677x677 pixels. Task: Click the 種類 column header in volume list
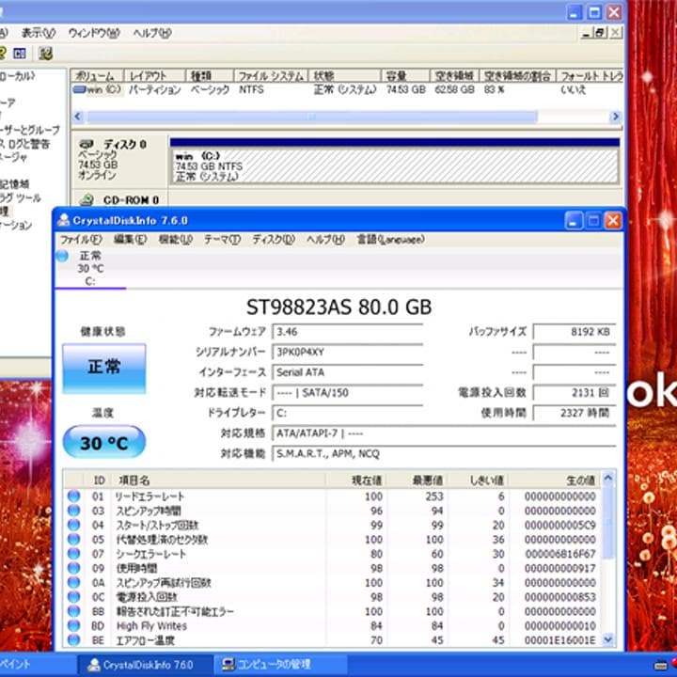(210, 76)
